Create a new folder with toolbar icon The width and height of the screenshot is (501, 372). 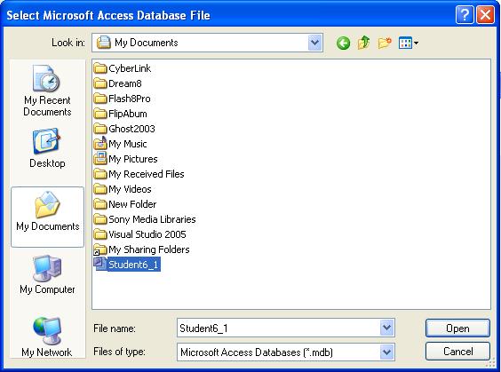coord(385,43)
